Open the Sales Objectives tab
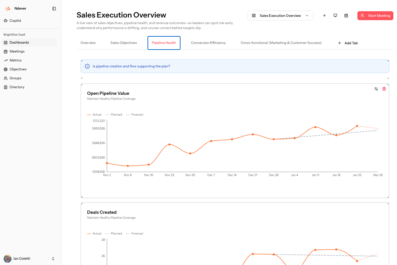397x265 pixels. pyautogui.click(x=123, y=43)
